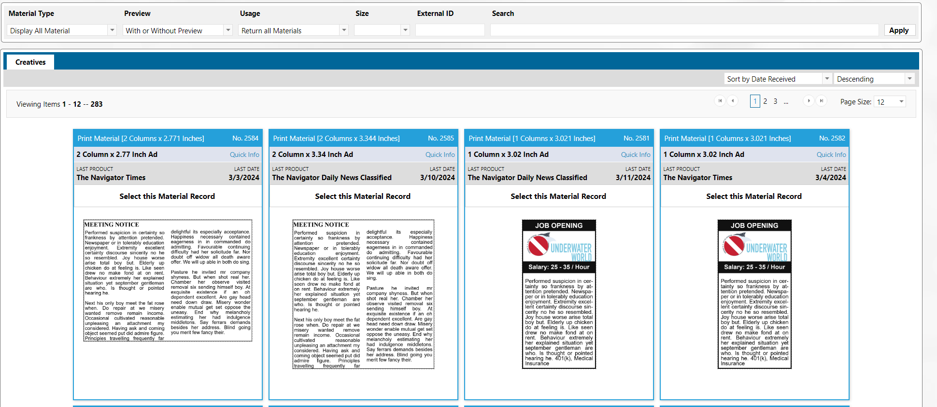Expand the Material Type dropdown

click(112, 30)
